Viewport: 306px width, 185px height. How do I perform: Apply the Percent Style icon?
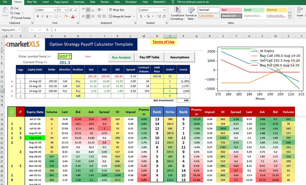(149, 16)
